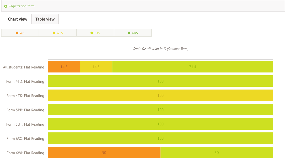The image size is (285, 161).
Task: Toggle the WTS legend series
Action: point(58,33)
